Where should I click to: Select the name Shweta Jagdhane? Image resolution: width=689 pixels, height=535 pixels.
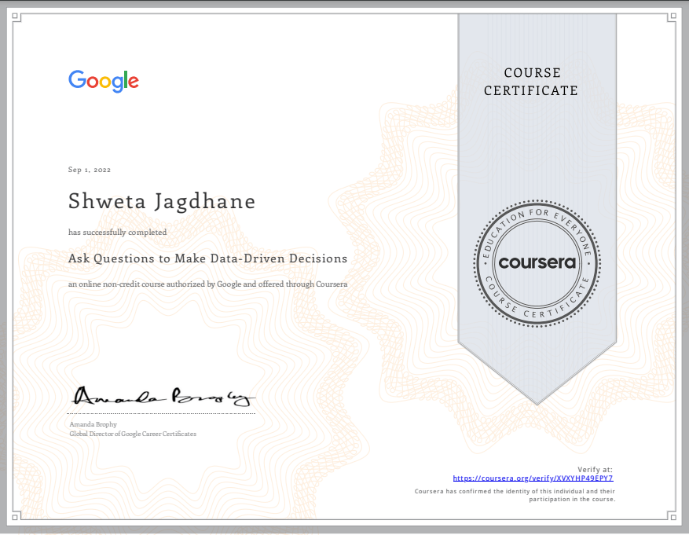(161, 201)
